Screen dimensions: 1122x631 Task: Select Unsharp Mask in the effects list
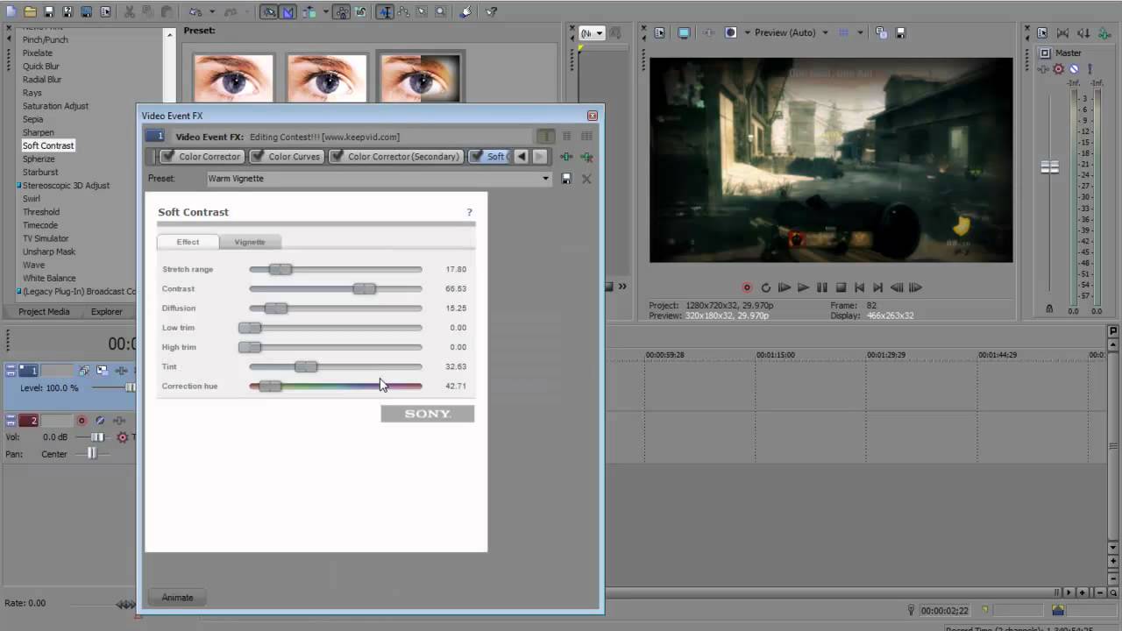coord(49,252)
